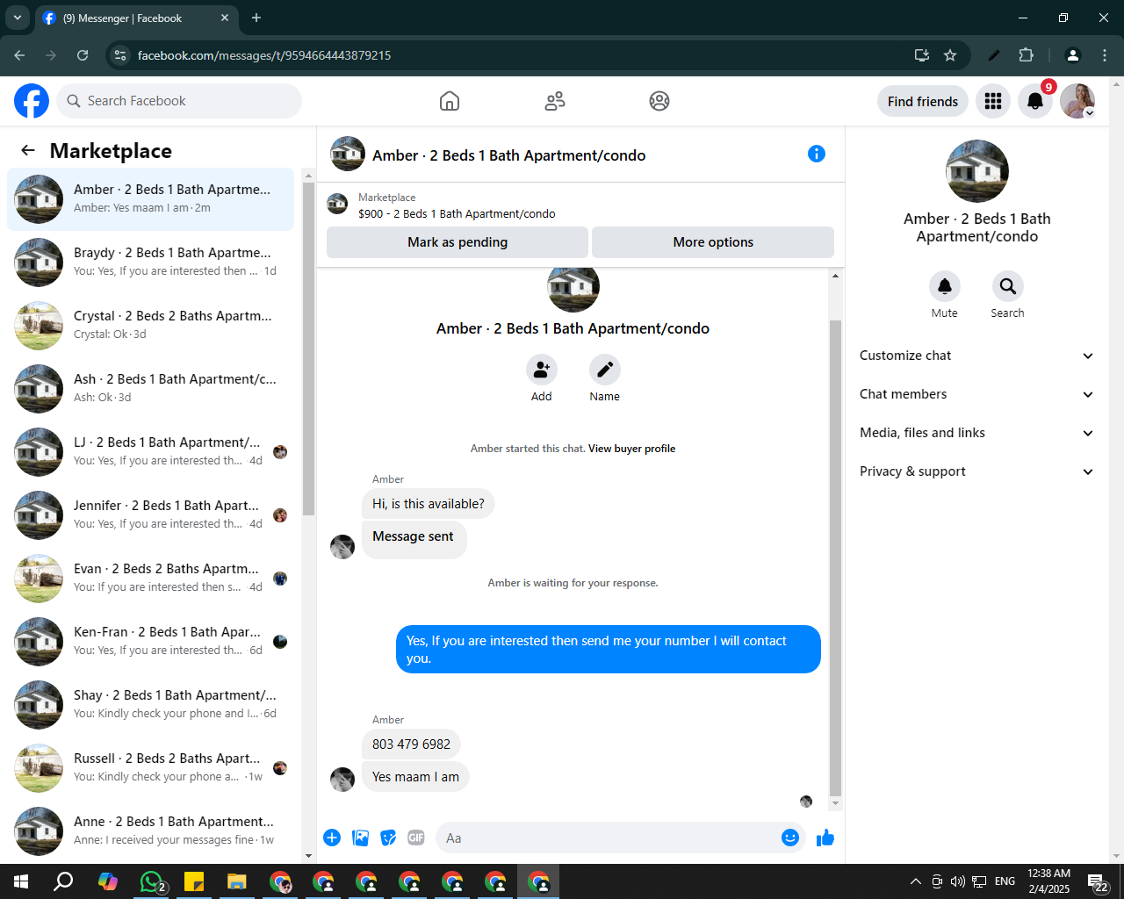Open Sticky Notes in the taskbar
This screenshot has height=899, width=1124.
[x=194, y=881]
